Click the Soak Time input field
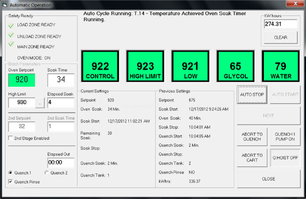This screenshot has width=306, height=199. coord(61,80)
